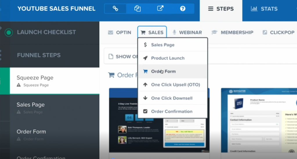Click the dollar sign Sales Page icon
The width and height of the screenshot is (297, 159).
click(145, 45)
